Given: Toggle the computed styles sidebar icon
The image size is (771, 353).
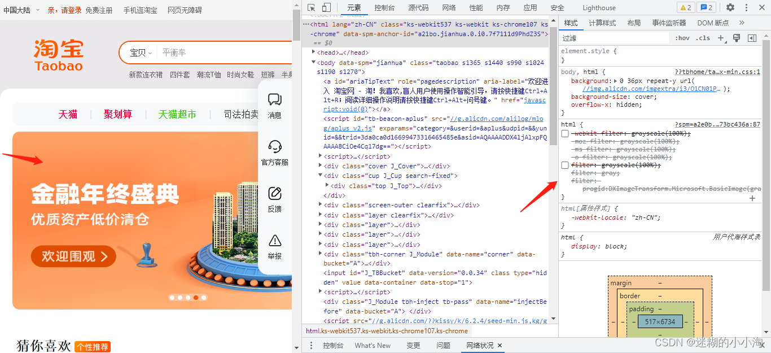Looking at the screenshot, I should click(752, 38).
